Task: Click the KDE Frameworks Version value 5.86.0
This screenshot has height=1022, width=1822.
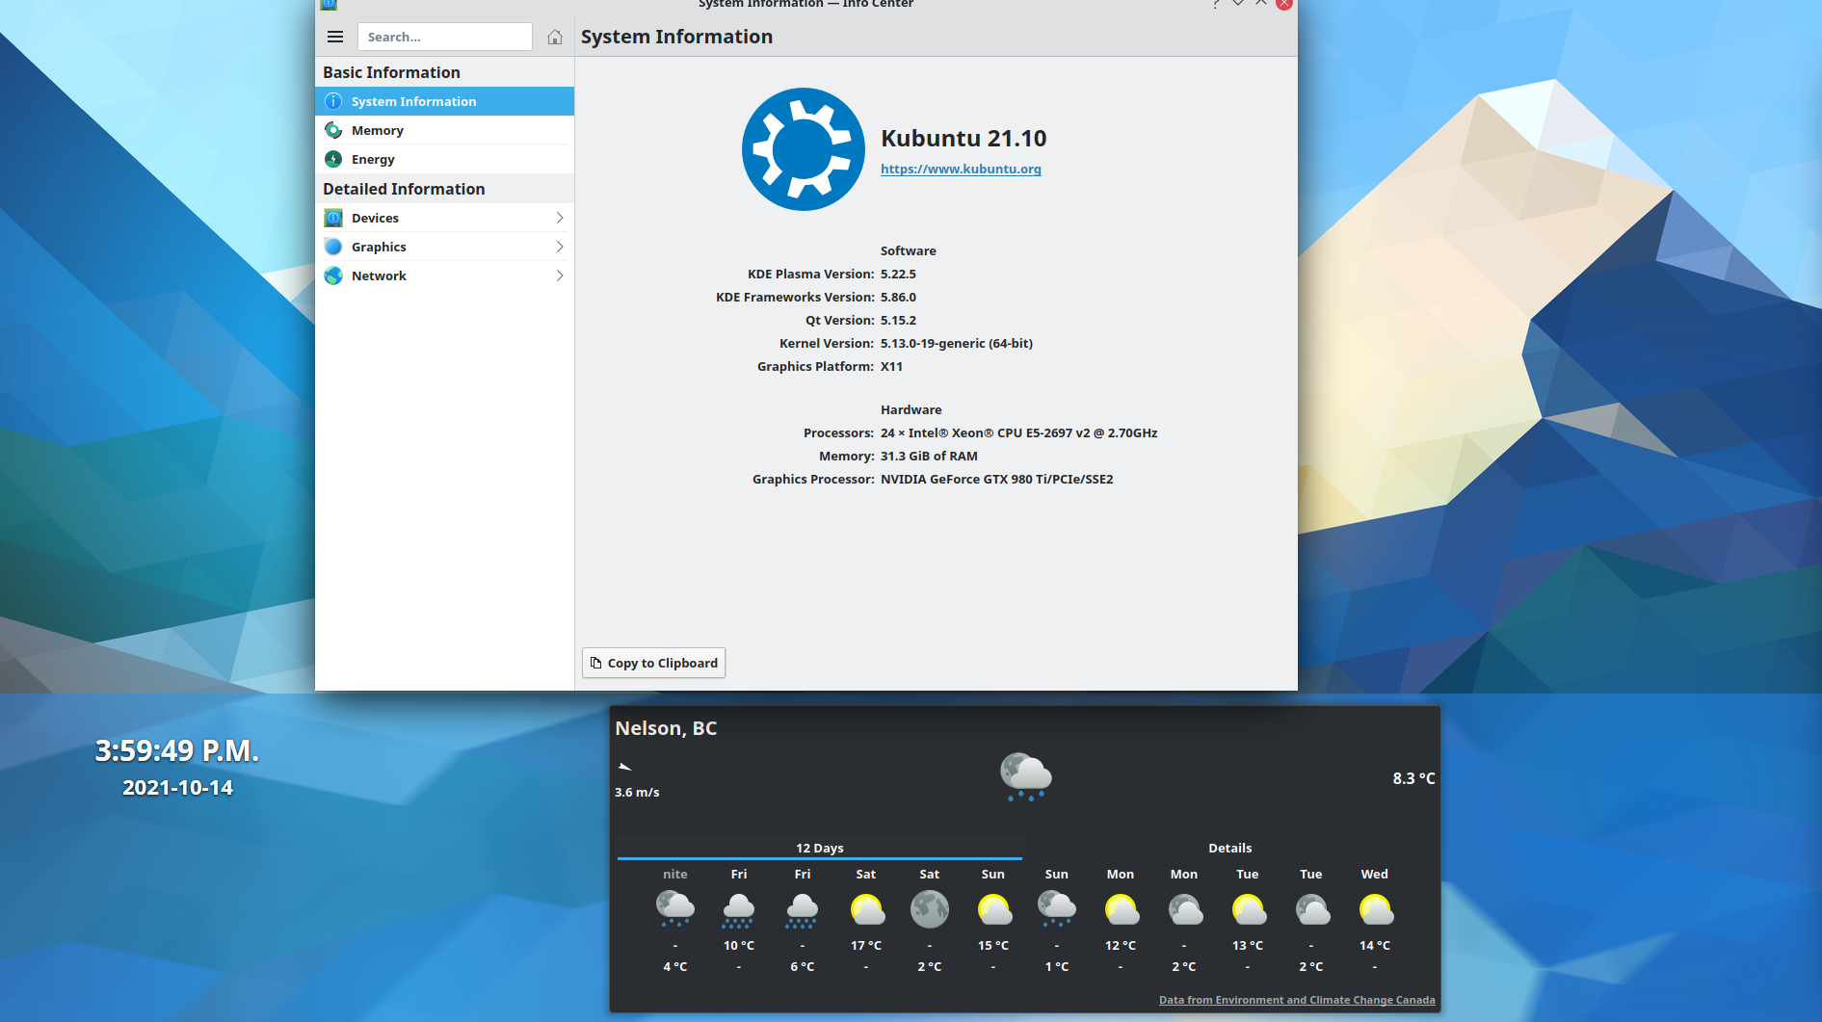Action: [x=898, y=297]
